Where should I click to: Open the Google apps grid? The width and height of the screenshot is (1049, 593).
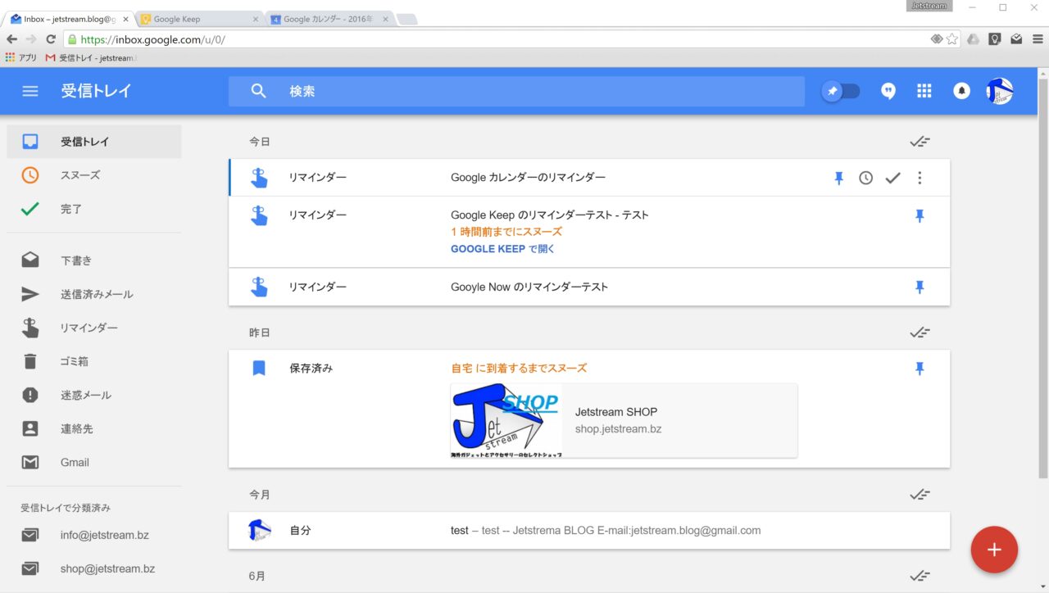pyautogui.click(x=924, y=91)
